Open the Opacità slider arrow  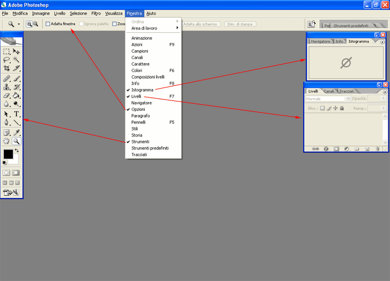click(x=383, y=99)
